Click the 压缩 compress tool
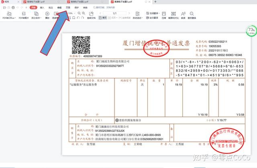257x168 pixels. click(164, 15)
